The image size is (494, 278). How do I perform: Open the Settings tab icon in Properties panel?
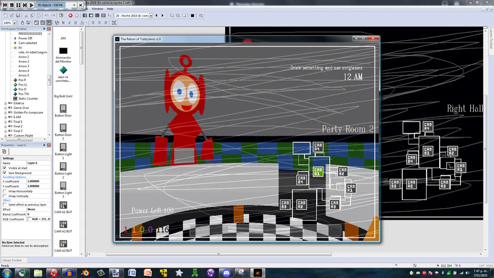[4, 151]
